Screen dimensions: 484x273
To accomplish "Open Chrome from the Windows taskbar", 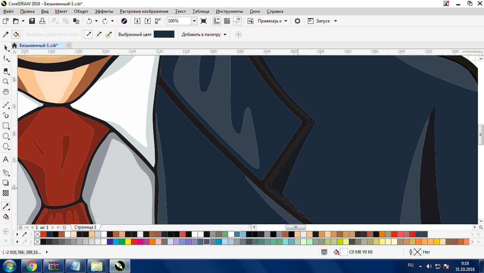I will 32,266.
